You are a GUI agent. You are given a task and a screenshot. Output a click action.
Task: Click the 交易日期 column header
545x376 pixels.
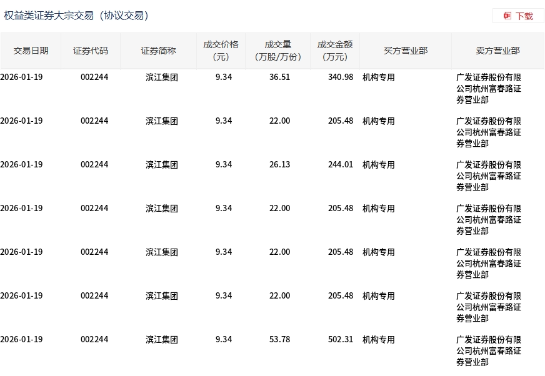tap(31, 51)
